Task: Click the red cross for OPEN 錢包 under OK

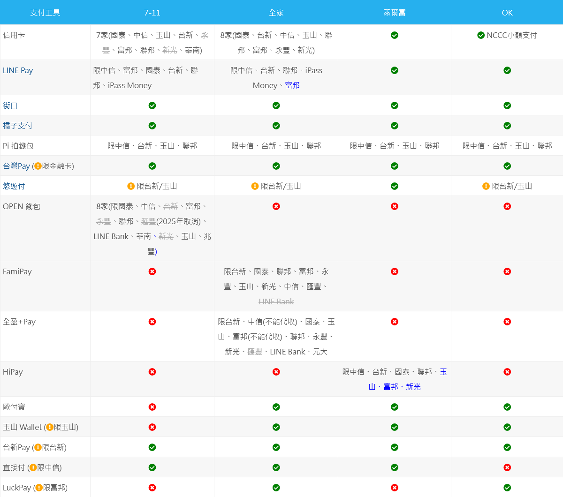Action: tap(507, 206)
